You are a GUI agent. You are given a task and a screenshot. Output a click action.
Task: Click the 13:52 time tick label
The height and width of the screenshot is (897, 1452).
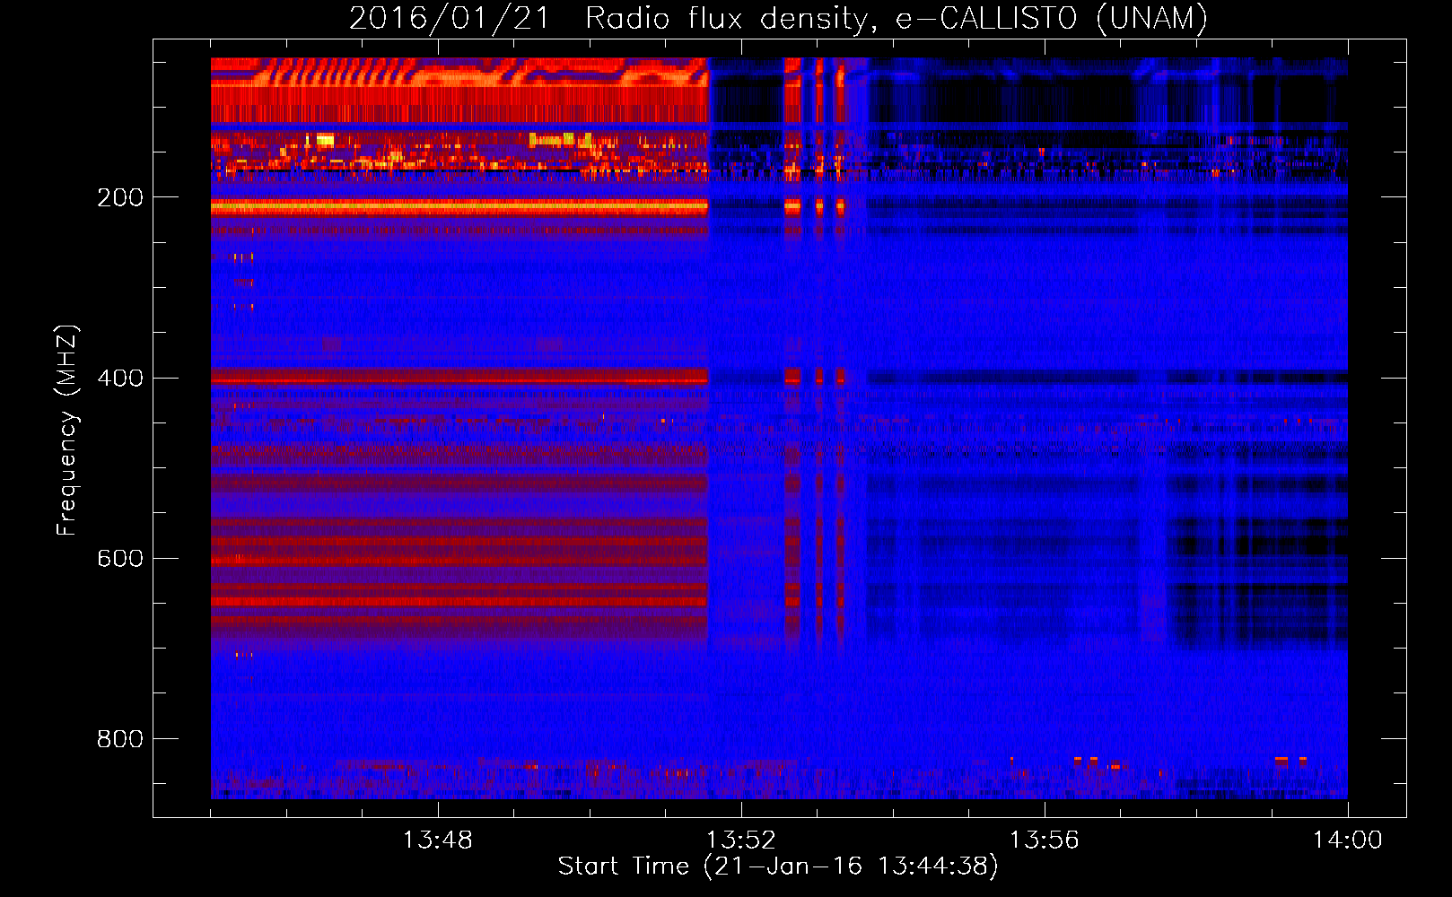pyautogui.click(x=740, y=840)
